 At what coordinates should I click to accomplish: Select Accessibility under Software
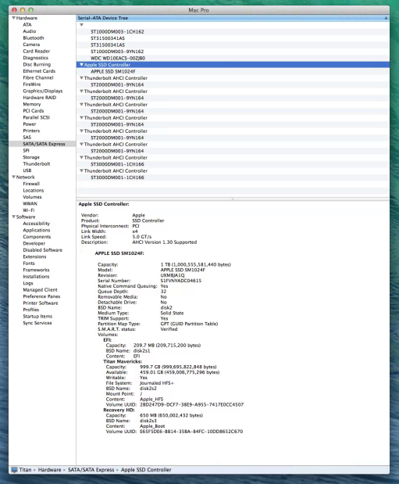point(37,224)
